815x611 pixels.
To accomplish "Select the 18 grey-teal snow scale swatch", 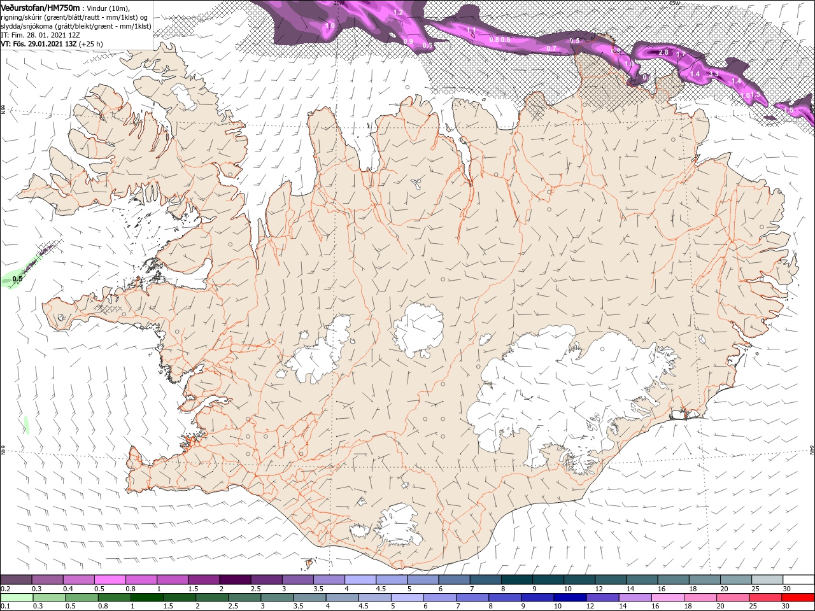I will click(704, 579).
